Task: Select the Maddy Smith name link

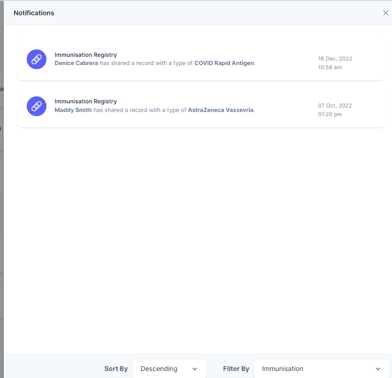Action: point(73,110)
